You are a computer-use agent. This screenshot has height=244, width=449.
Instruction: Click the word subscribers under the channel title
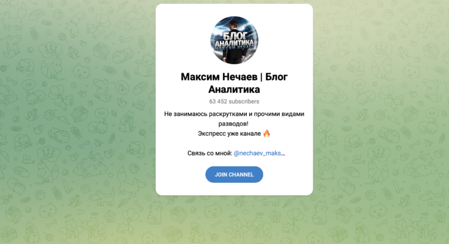click(x=244, y=101)
